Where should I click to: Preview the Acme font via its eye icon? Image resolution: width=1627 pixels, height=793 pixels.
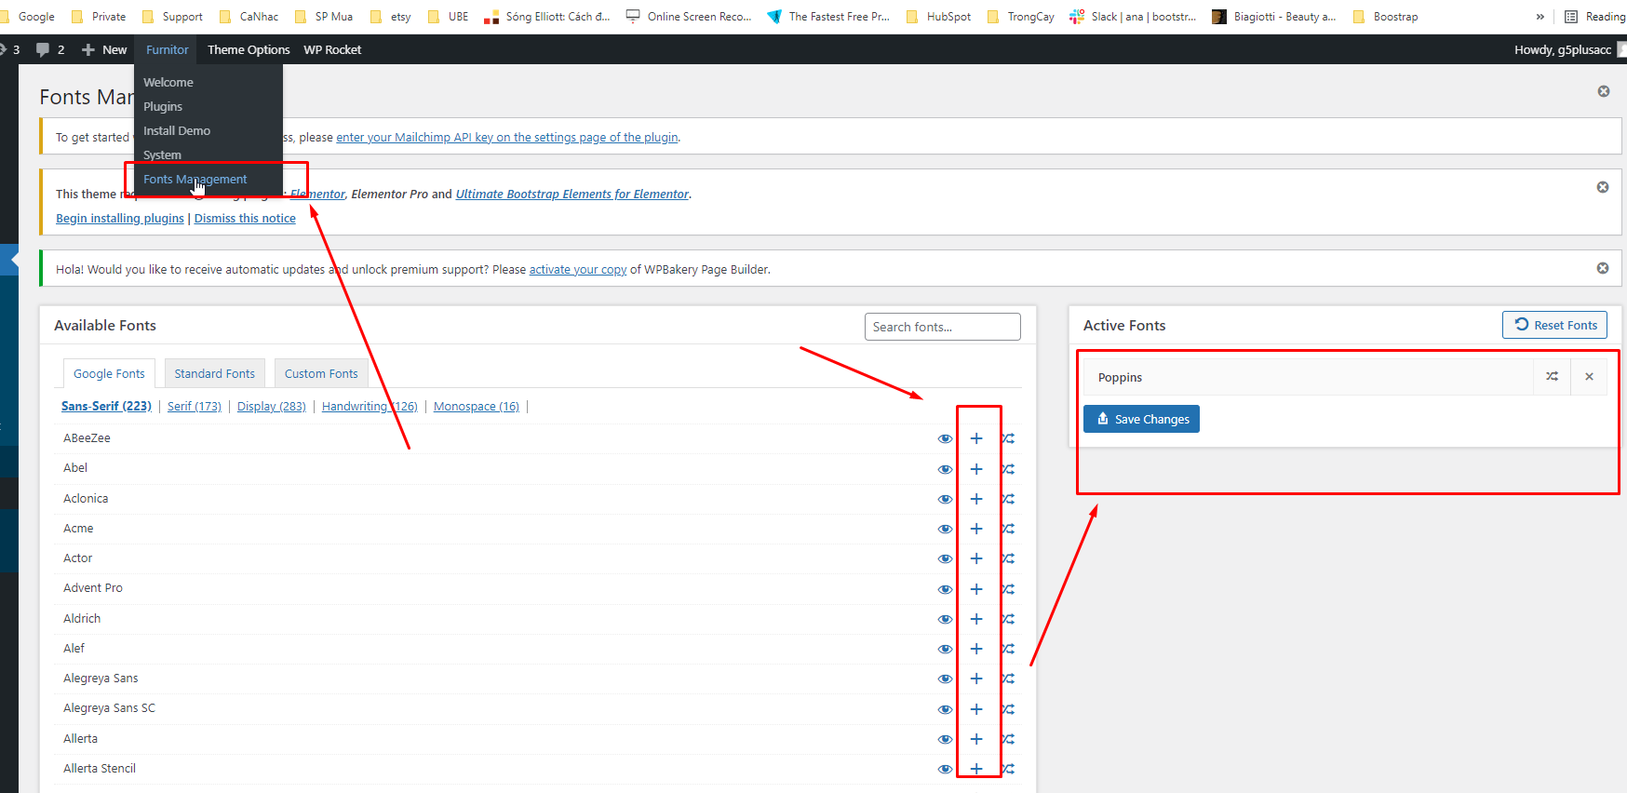click(x=945, y=529)
